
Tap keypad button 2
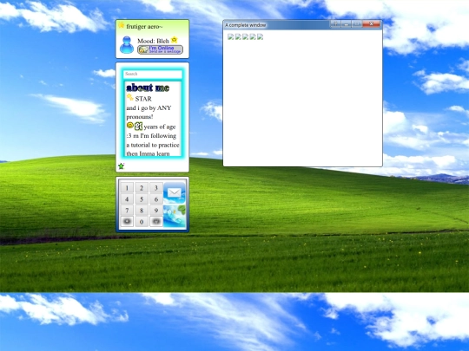pos(142,188)
